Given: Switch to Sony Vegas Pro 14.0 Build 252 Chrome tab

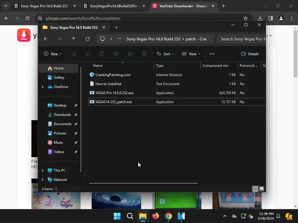Looking at the screenshot, I should [44, 6].
